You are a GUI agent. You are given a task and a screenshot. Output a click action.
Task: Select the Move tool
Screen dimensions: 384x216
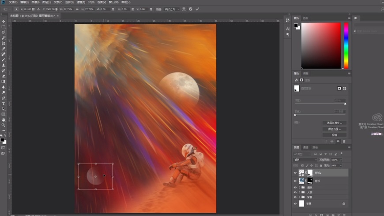pos(4,22)
